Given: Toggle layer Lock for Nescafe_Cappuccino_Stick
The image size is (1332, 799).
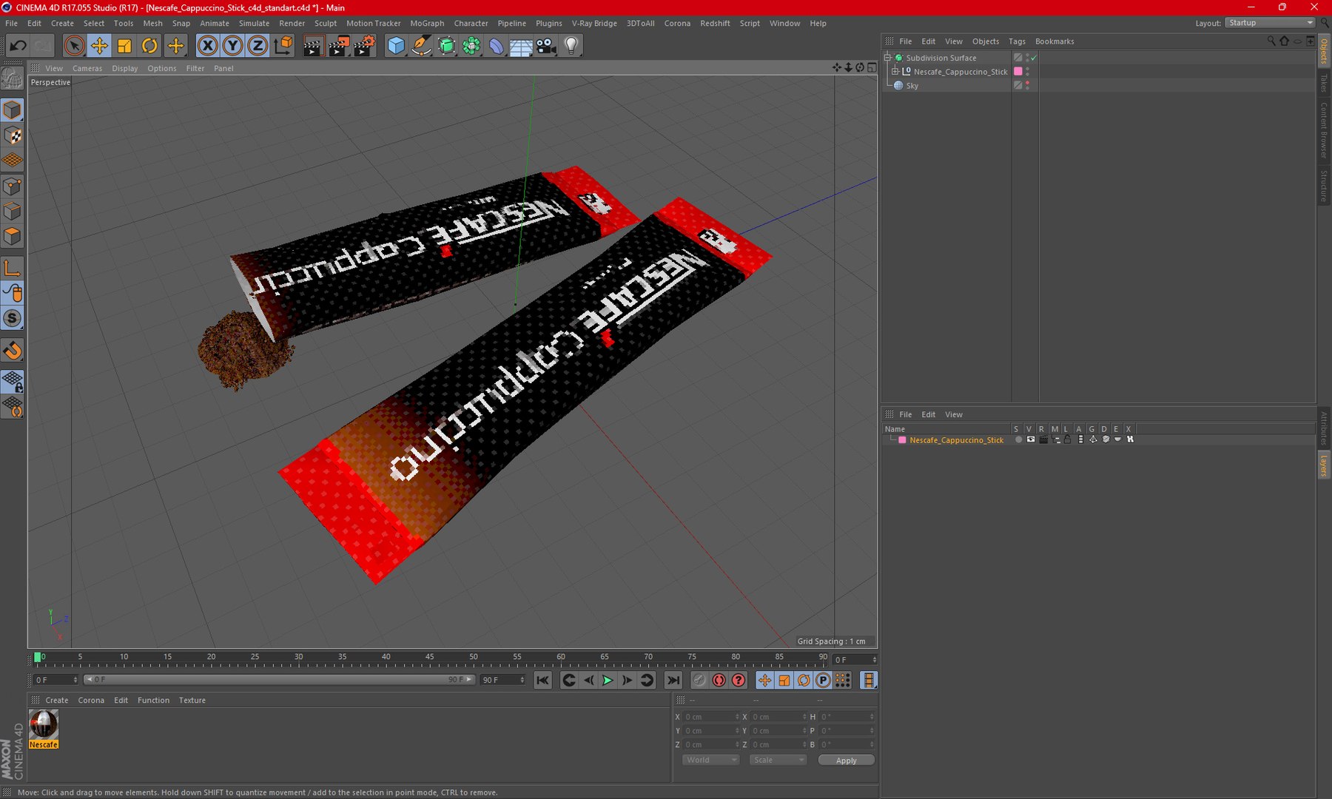Looking at the screenshot, I should [x=1068, y=439].
